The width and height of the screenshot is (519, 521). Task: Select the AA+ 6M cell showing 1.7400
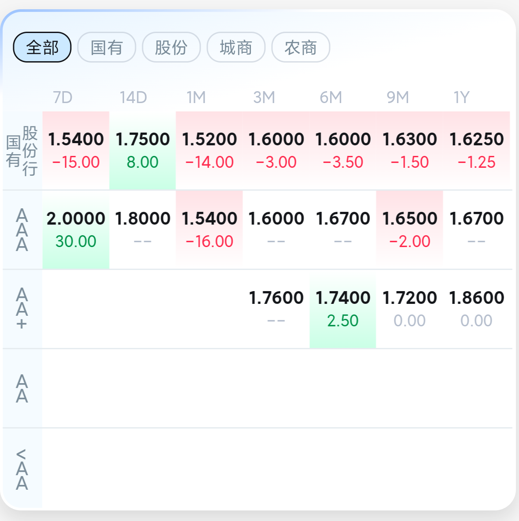(342, 309)
